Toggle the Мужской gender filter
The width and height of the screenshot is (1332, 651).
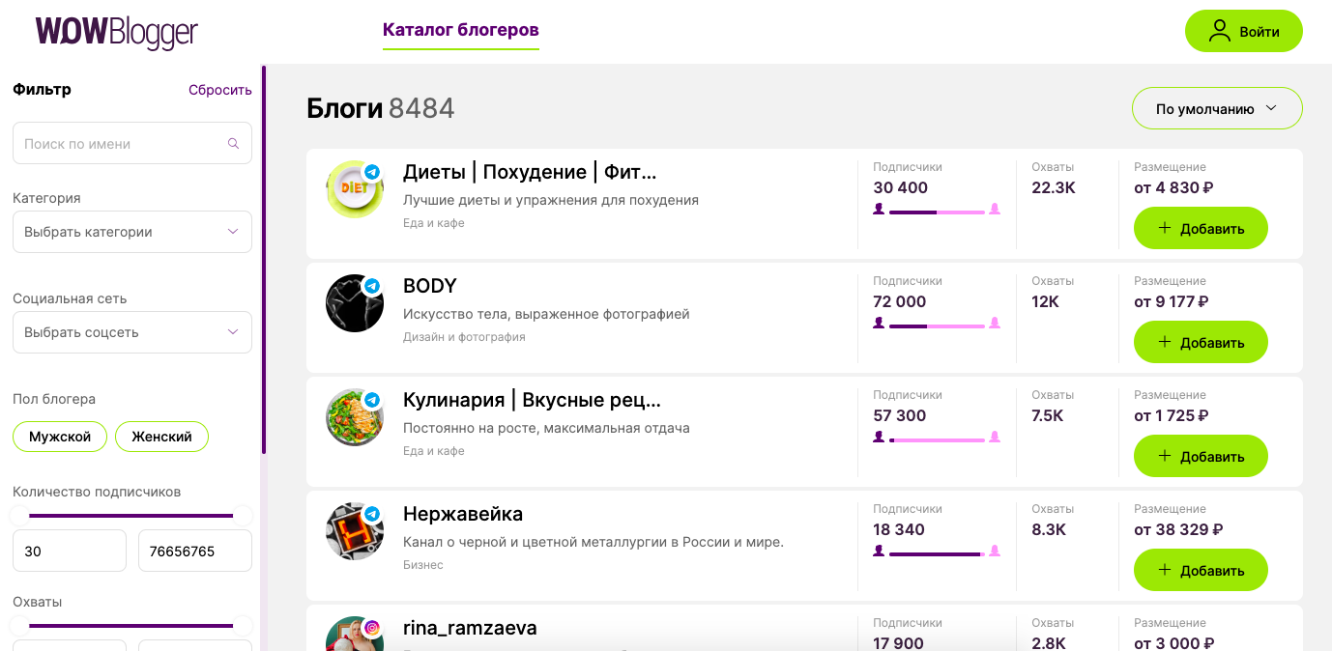pos(60,437)
